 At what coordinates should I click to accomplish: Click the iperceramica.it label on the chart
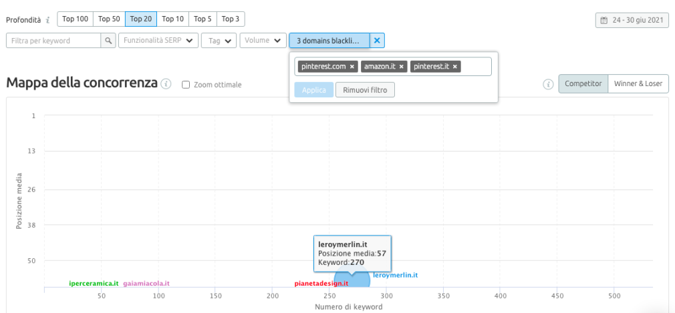94,284
